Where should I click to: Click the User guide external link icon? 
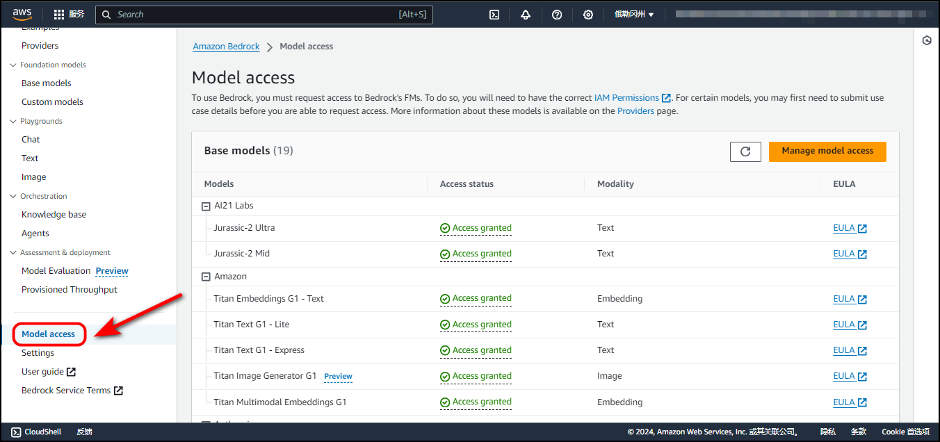(71, 372)
